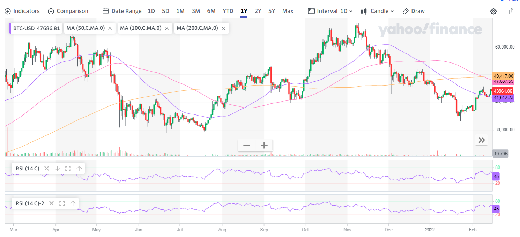Move RSI (14,C)-2 panel up
The height and width of the screenshot is (237, 520).
[73, 203]
